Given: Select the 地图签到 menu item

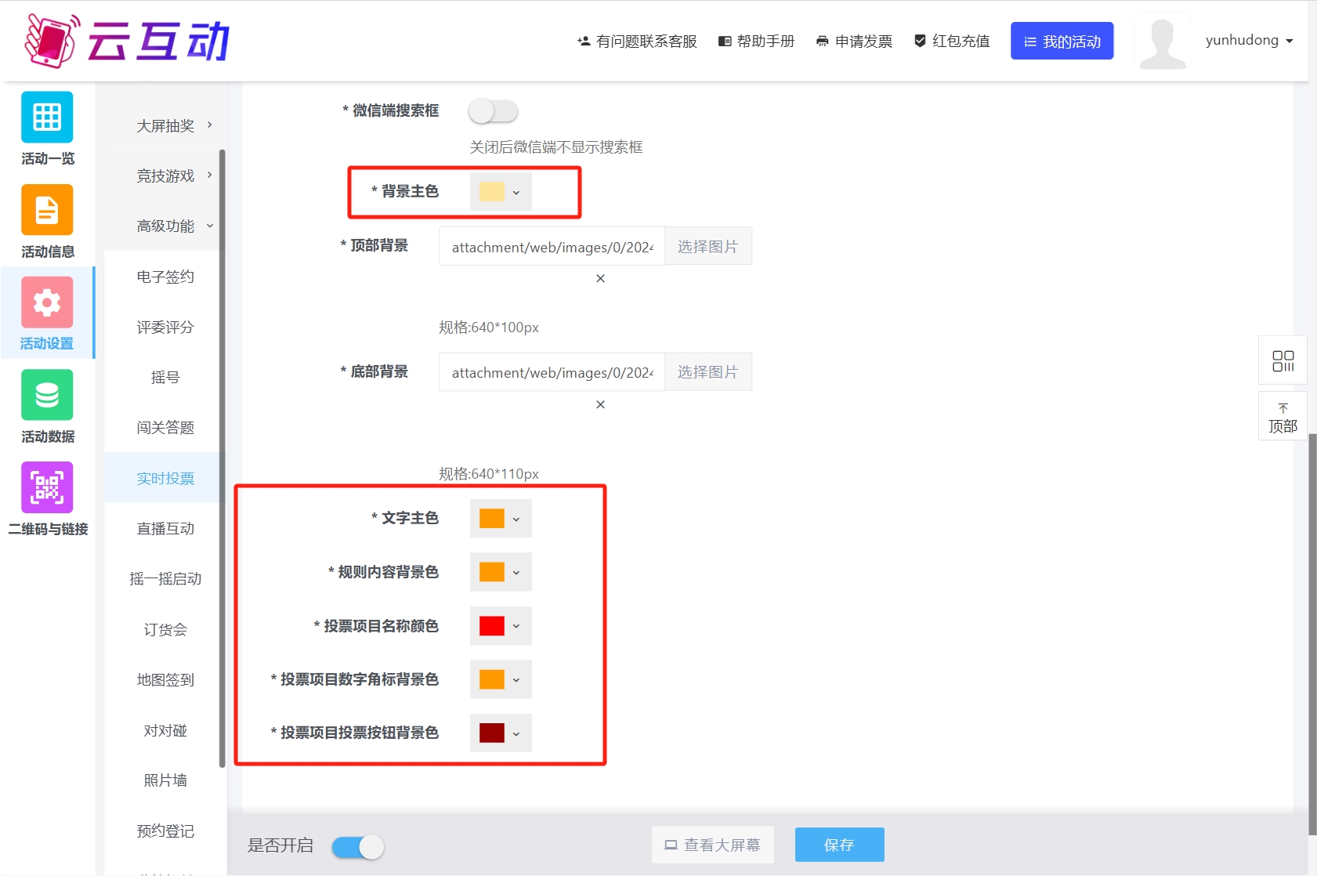Looking at the screenshot, I should pos(165,679).
